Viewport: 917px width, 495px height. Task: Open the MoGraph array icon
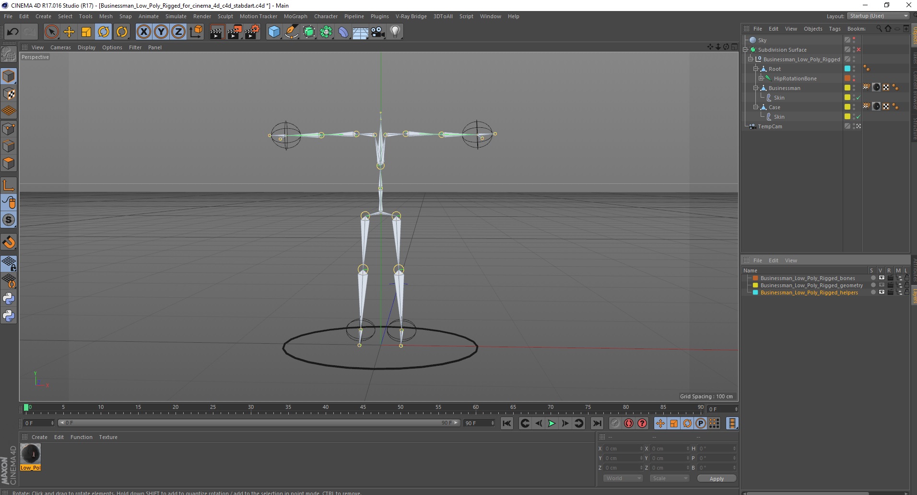326,32
